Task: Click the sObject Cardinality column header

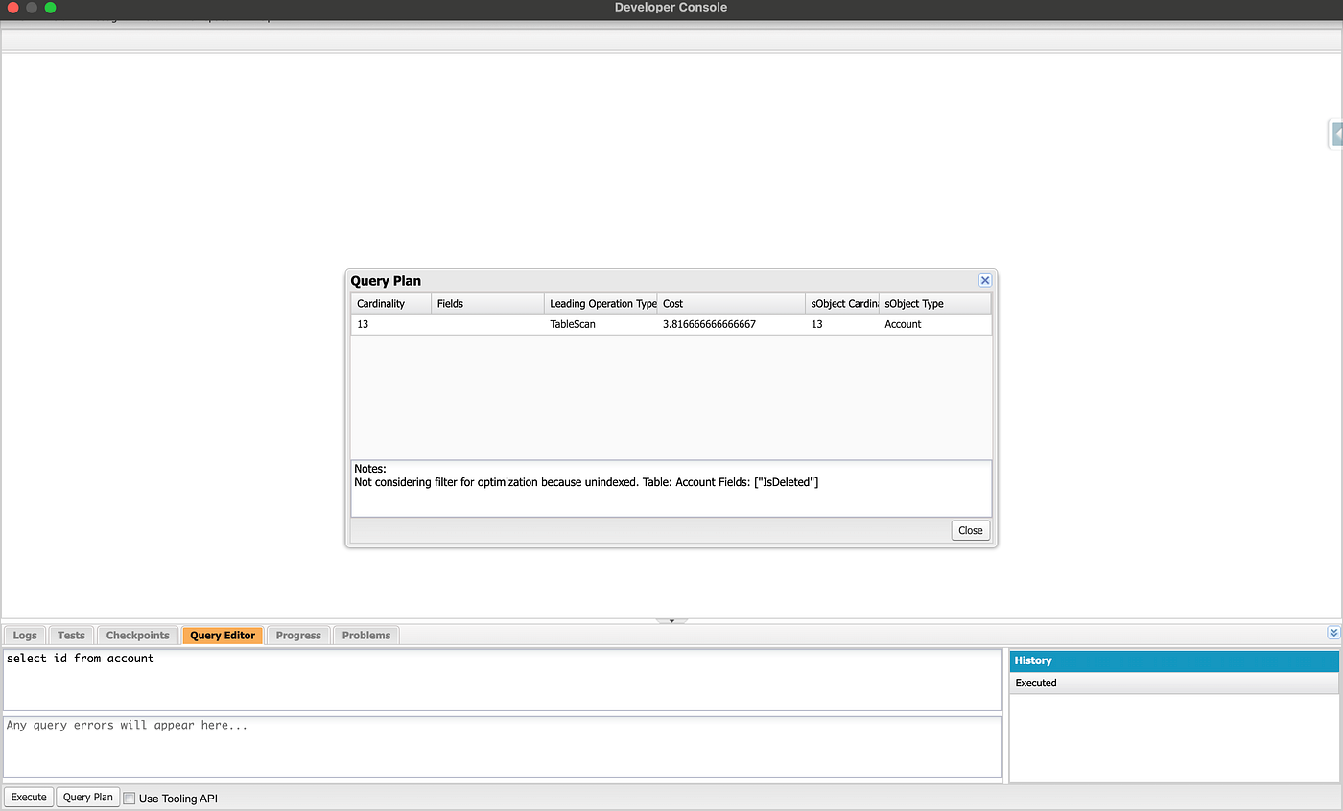Action: 842,304
